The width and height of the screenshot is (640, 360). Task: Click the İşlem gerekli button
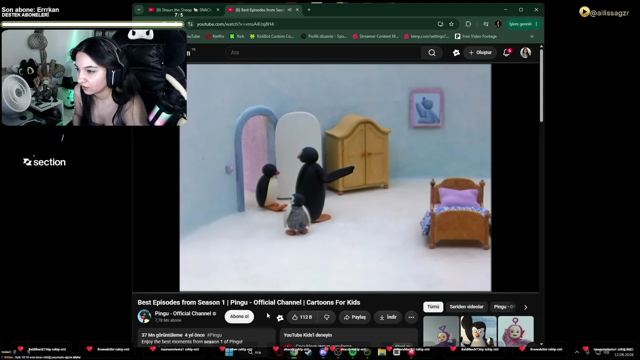tap(523, 24)
